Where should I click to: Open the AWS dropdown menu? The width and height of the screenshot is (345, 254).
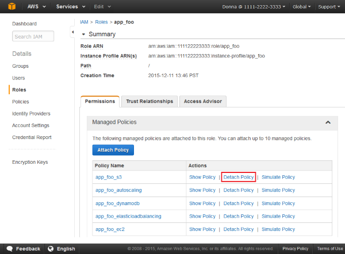click(37, 6)
